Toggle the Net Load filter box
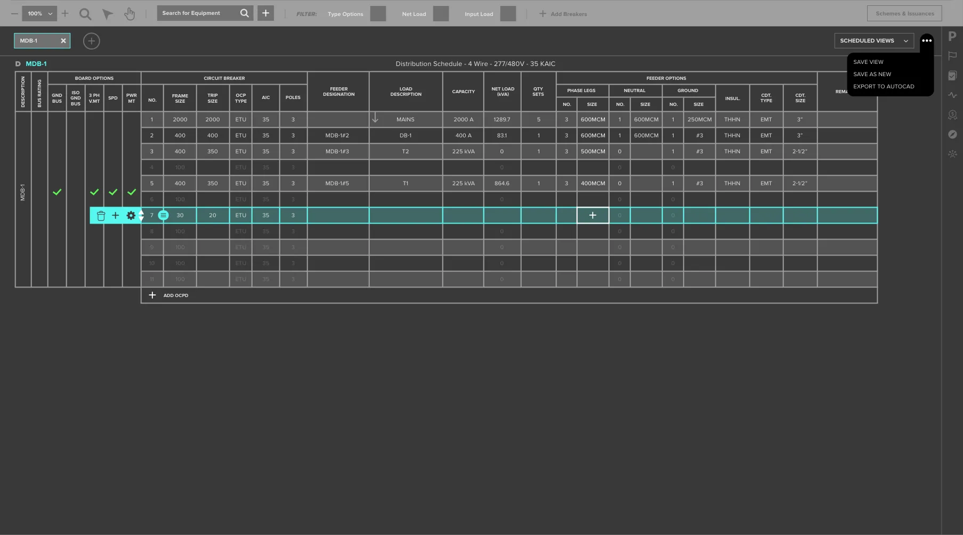 pyautogui.click(x=441, y=14)
